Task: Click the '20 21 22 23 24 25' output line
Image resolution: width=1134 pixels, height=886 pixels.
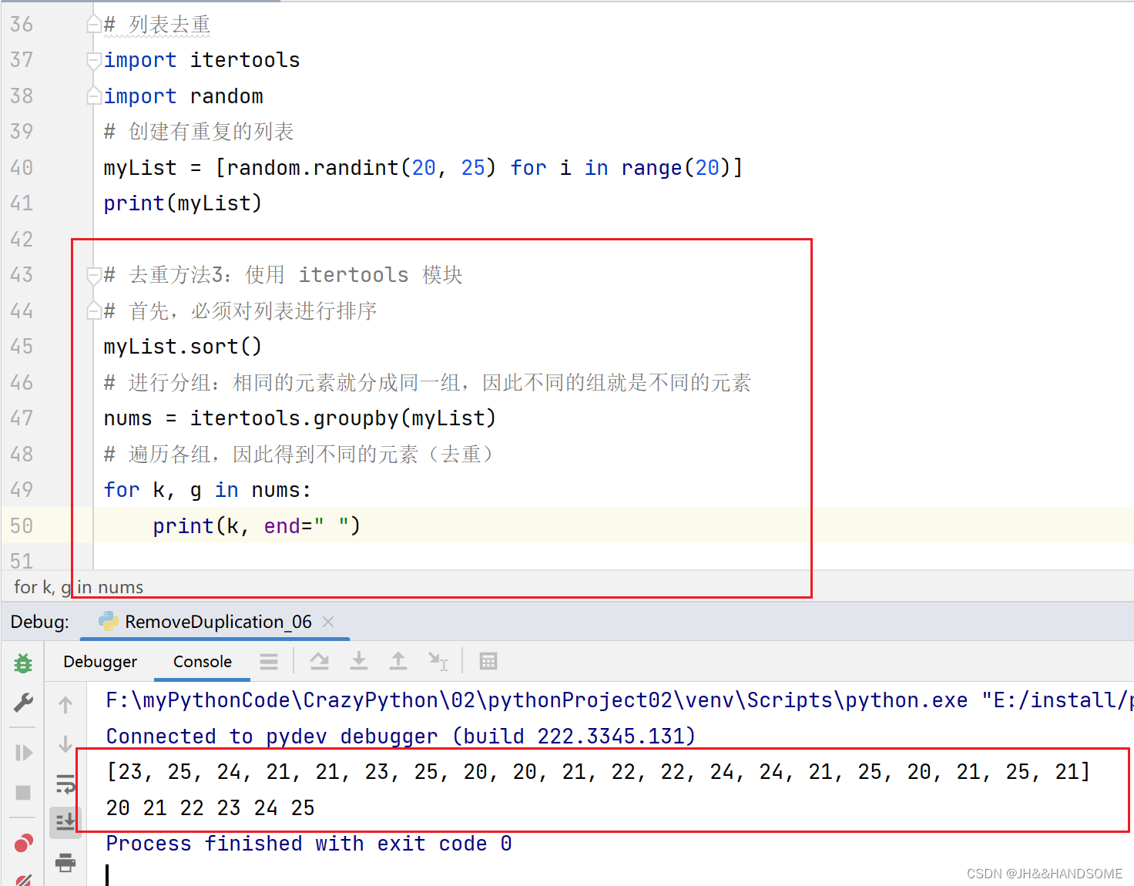Action: (x=210, y=808)
